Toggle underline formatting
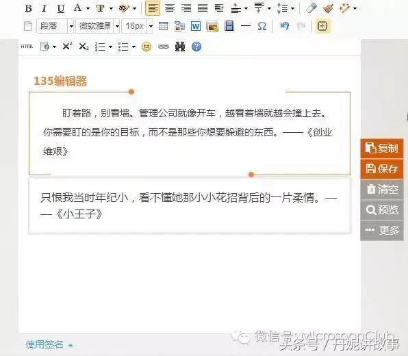 (61, 8)
